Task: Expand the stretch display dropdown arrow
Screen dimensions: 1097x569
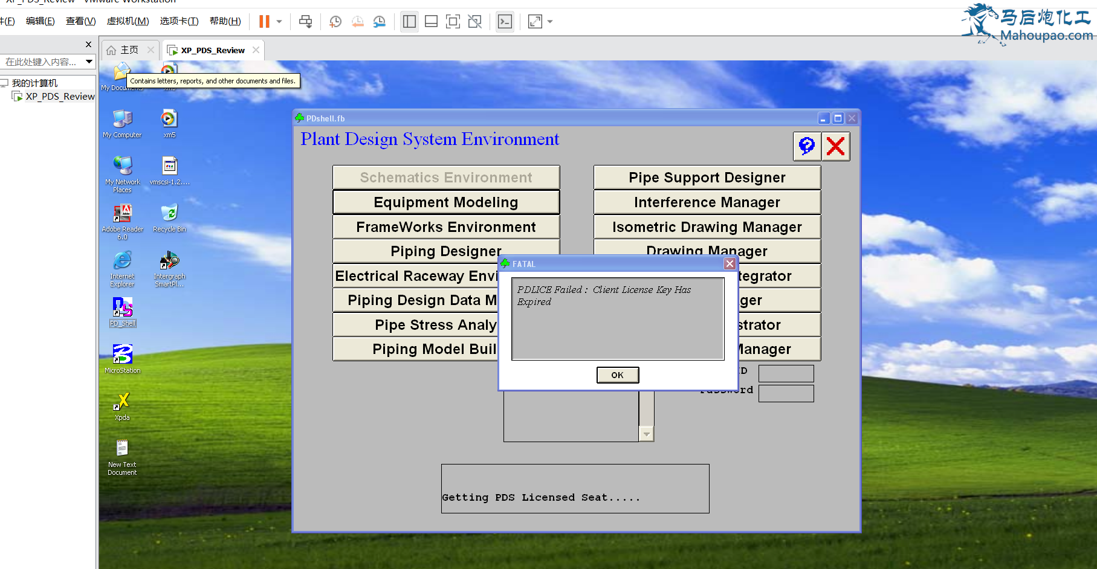Action: 550,22
